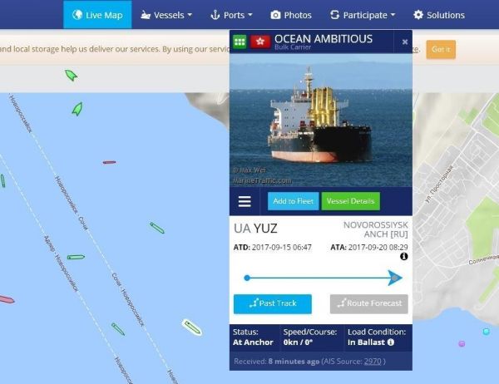499x384 pixels.
Task: Expand the Ports dropdown menu
Action: coord(231,15)
